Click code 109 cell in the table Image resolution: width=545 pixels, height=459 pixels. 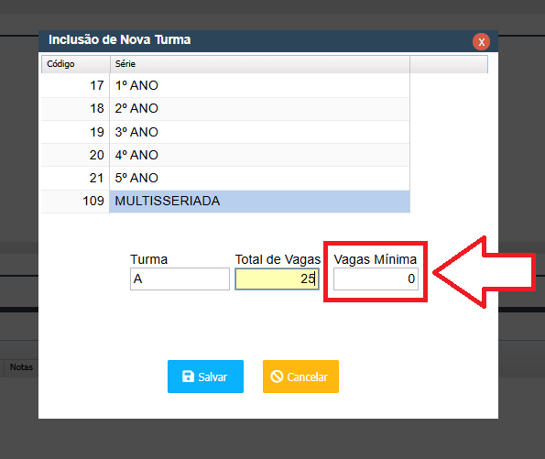75,201
